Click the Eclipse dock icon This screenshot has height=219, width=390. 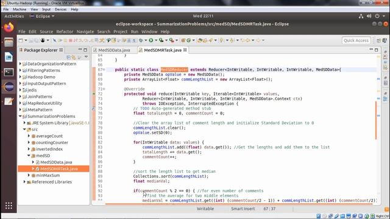coord(9,87)
